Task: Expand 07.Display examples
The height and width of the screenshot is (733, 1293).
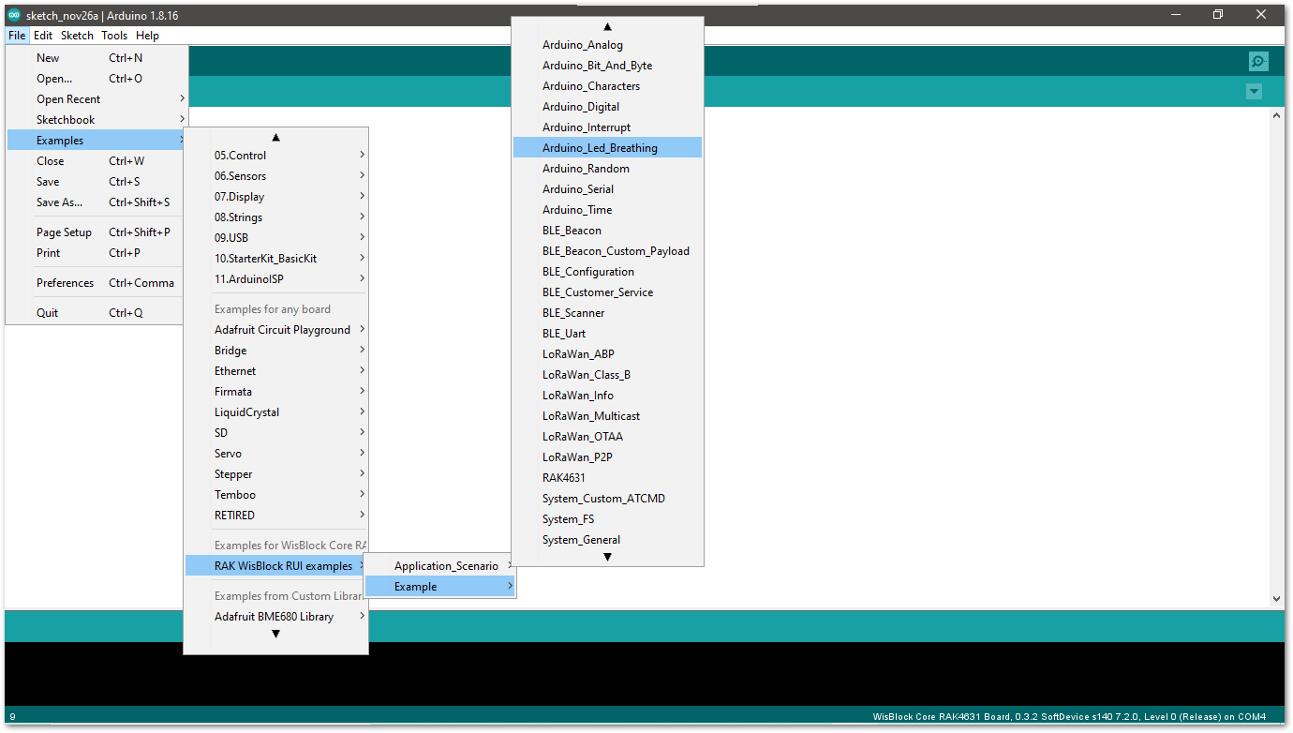Action: 275,197
